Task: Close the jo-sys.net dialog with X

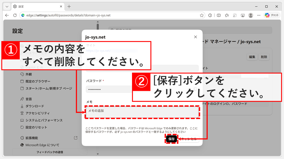Action: [x=196, y=37]
